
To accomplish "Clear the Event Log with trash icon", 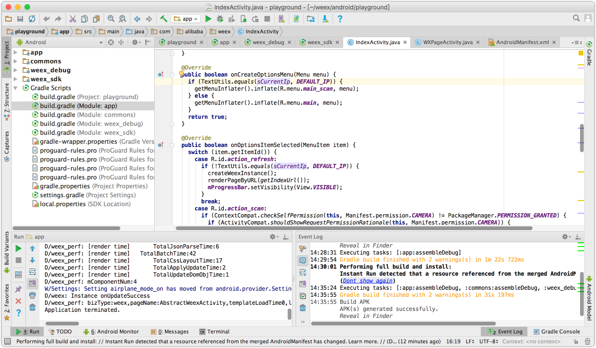I will [x=303, y=308].
